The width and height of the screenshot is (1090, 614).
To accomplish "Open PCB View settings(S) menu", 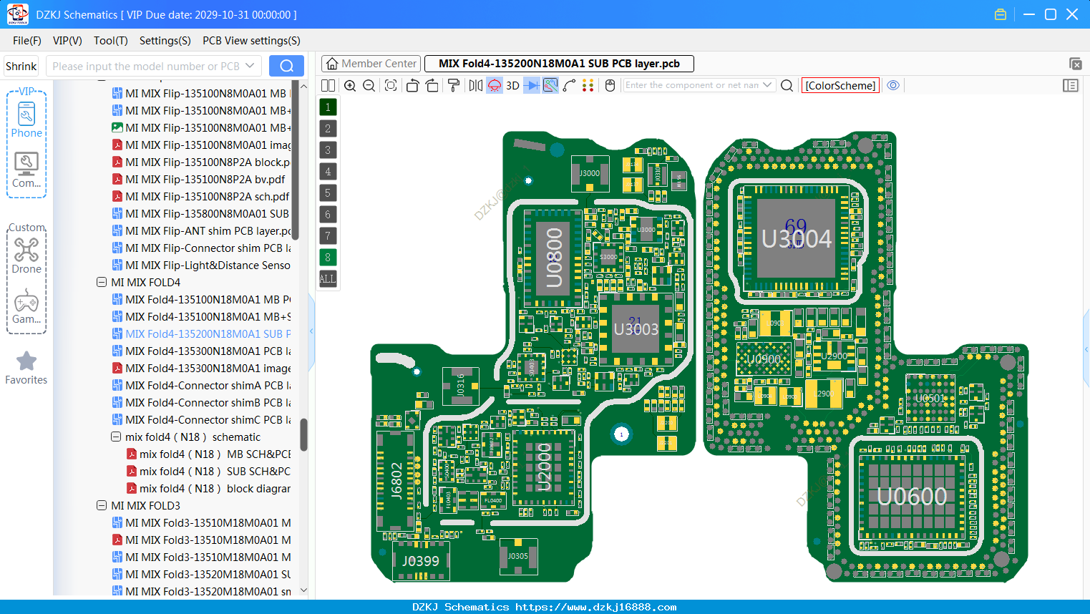I will coord(251,41).
